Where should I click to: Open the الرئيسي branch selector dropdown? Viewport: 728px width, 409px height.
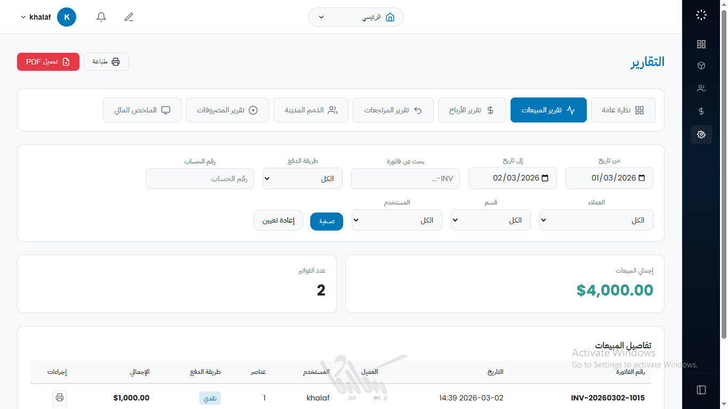[355, 17]
